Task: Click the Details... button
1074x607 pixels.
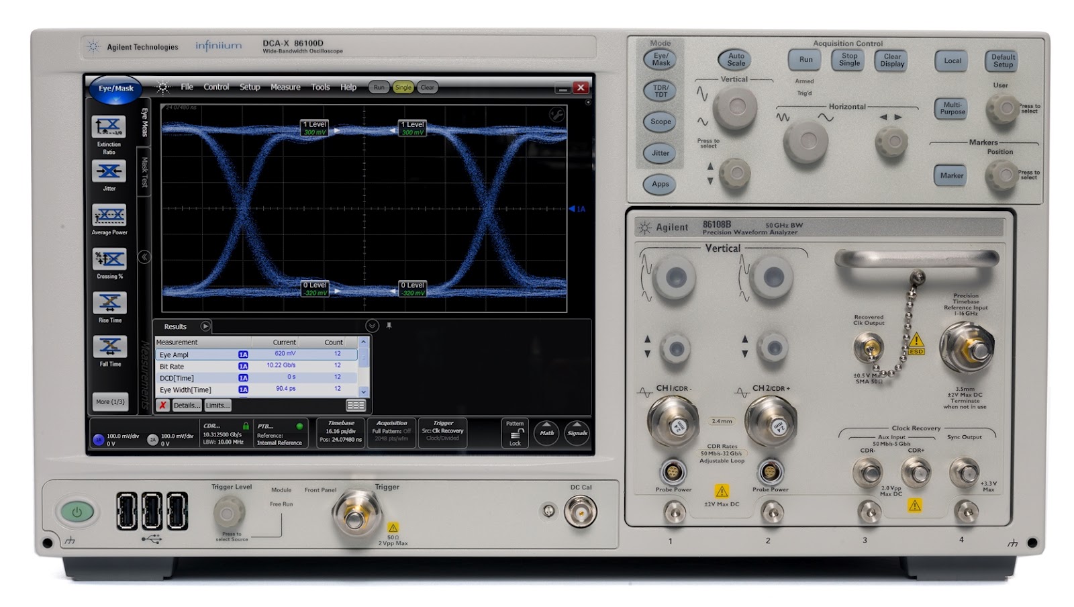Action: click(186, 405)
